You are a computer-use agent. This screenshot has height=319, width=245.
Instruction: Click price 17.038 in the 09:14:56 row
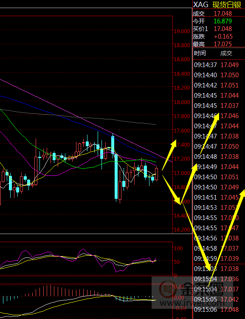(230, 238)
